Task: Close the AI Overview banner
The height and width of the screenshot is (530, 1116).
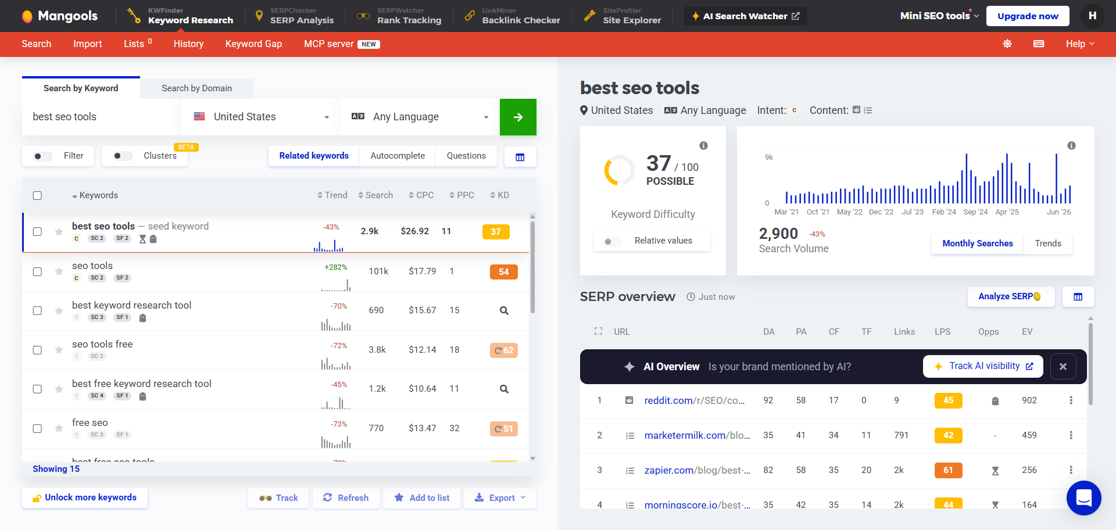Action: 1063,367
